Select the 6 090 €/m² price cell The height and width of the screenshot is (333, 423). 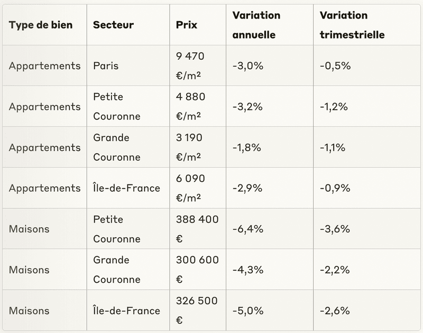point(190,188)
